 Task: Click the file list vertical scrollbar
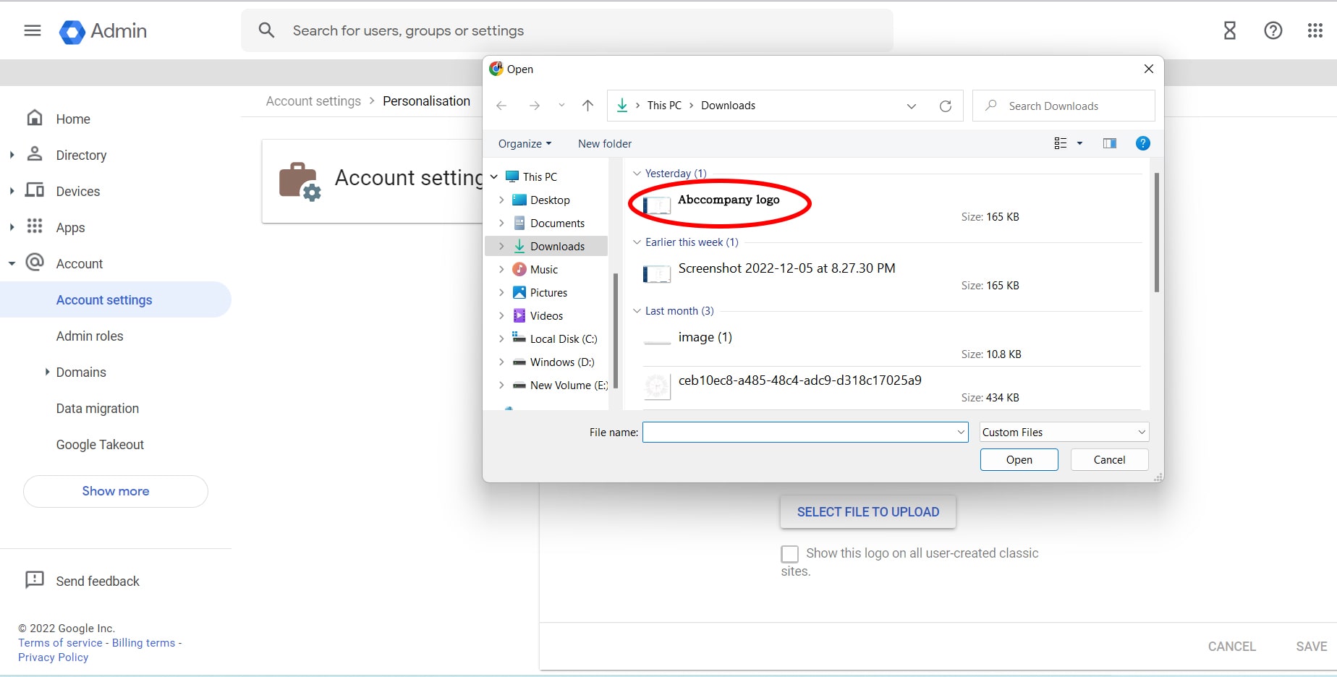(x=1156, y=231)
